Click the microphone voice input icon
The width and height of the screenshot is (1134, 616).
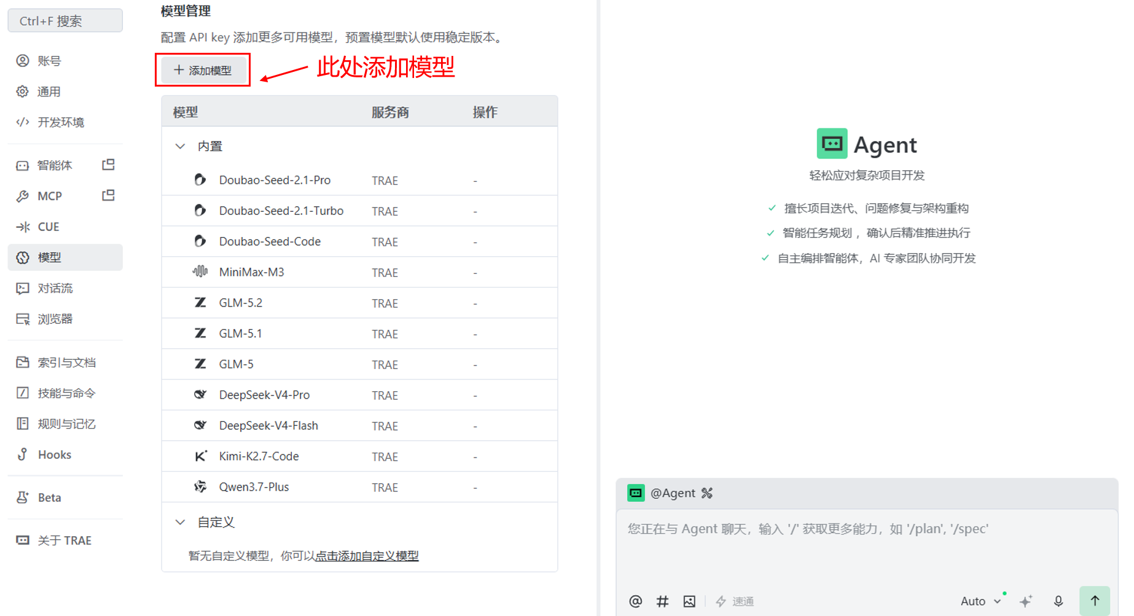point(1058,601)
